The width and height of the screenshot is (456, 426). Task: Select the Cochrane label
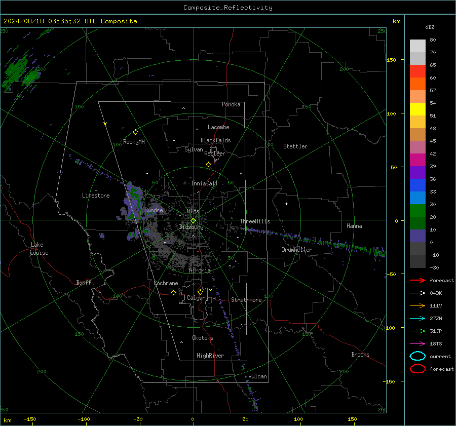[166, 283]
